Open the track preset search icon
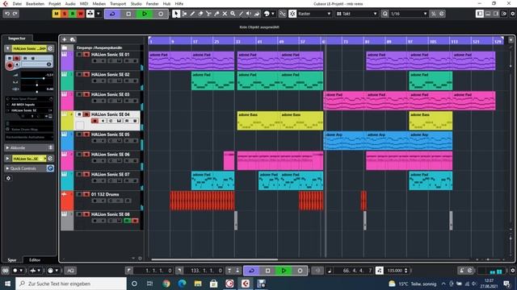 pyautogui.click(x=73, y=39)
